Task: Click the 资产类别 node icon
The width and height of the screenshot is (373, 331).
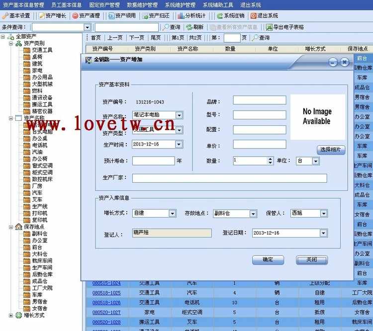Action: 18,44
